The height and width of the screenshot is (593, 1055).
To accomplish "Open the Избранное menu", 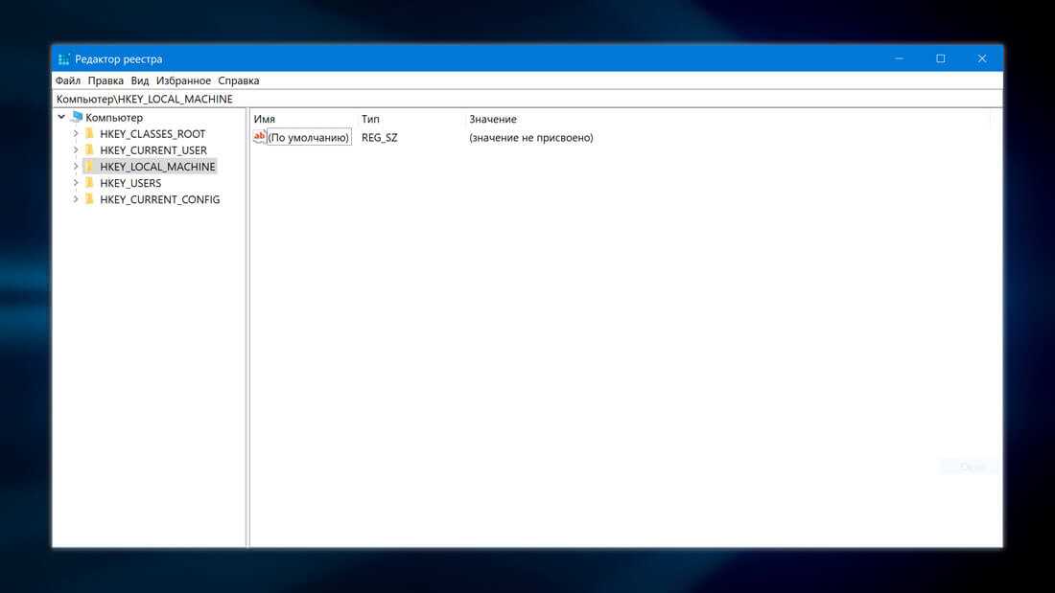I will [x=183, y=80].
